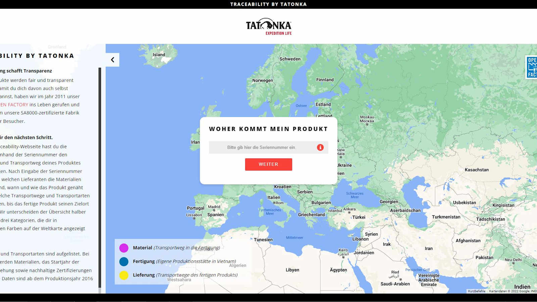Click the Griechenland label on the map
The width and height of the screenshot is (537, 302).
(x=311, y=215)
